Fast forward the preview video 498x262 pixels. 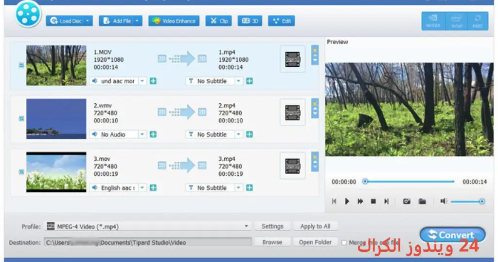(360, 201)
